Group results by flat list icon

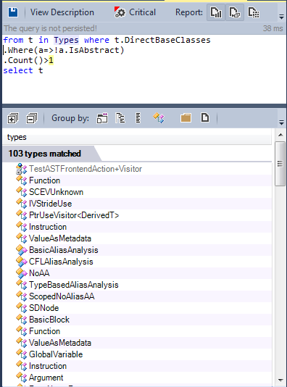(138, 118)
